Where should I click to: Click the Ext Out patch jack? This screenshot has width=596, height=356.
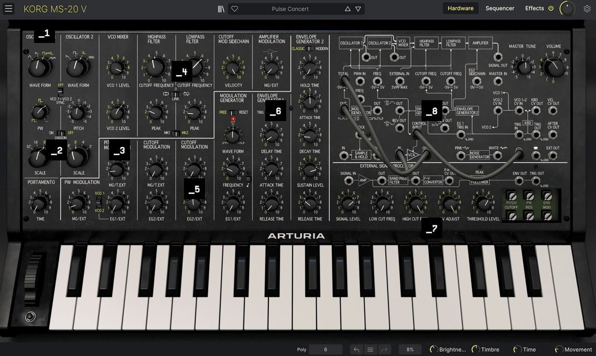coord(552,155)
